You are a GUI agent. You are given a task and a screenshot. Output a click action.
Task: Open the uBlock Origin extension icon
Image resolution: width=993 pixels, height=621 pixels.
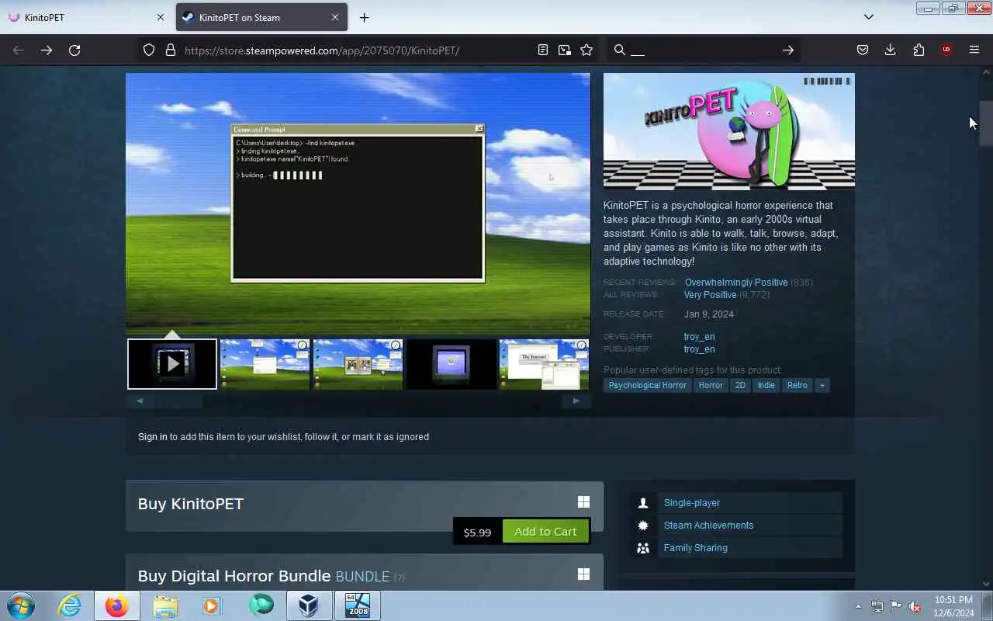click(x=946, y=50)
